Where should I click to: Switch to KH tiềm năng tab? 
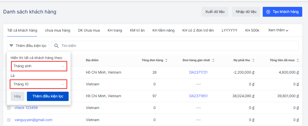(x=163, y=30)
